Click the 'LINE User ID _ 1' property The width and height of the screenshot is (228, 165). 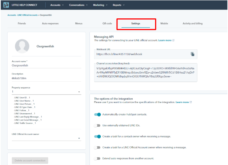(22, 98)
